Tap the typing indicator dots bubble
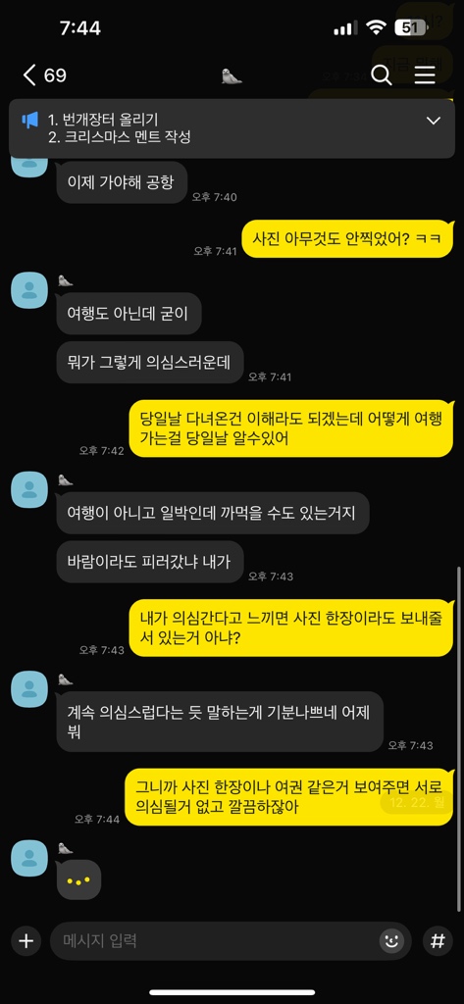Image resolution: width=464 pixels, height=1004 pixels. [78, 880]
